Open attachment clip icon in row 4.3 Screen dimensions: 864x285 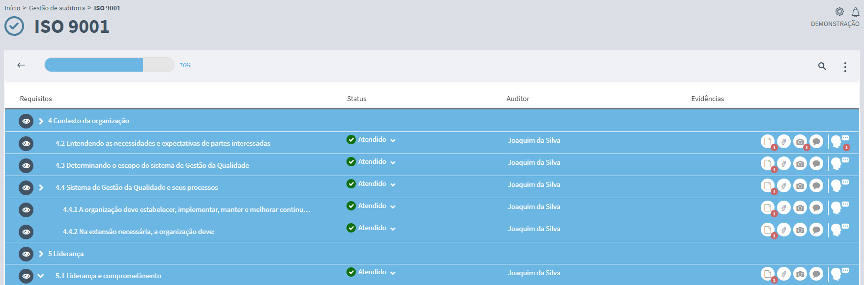click(784, 163)
